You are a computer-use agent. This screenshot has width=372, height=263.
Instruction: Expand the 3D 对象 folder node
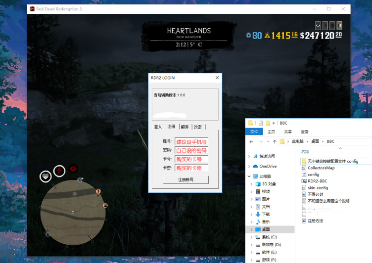coord(252,184)
